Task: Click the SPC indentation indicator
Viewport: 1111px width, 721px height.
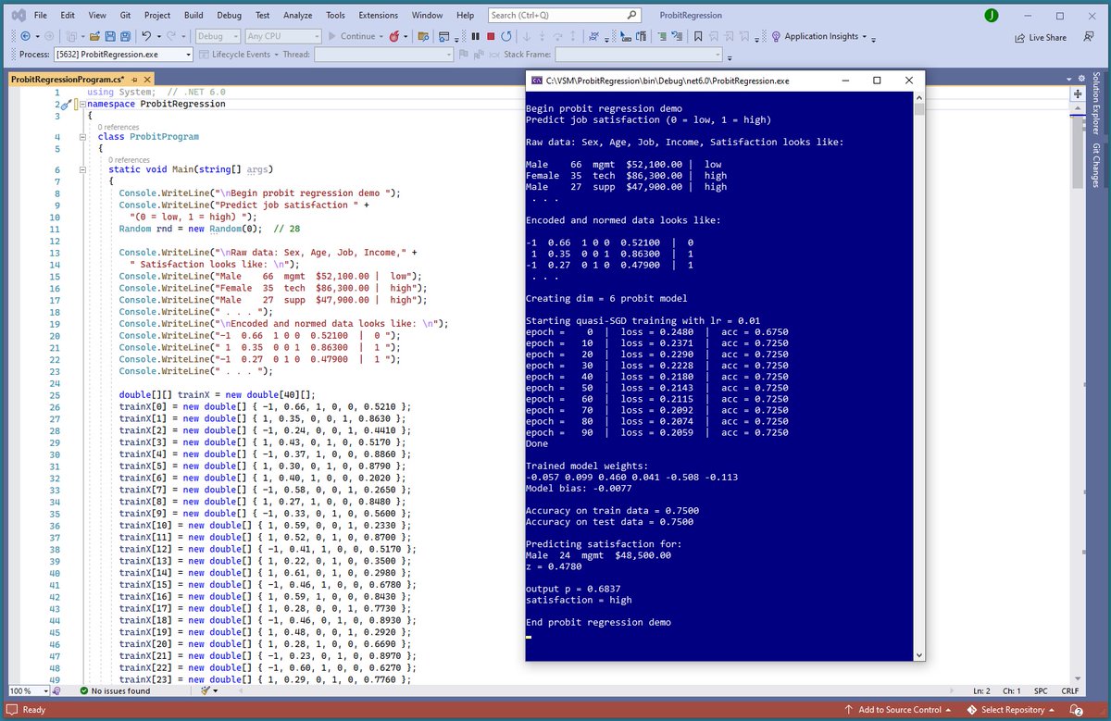Action: 1040,690
